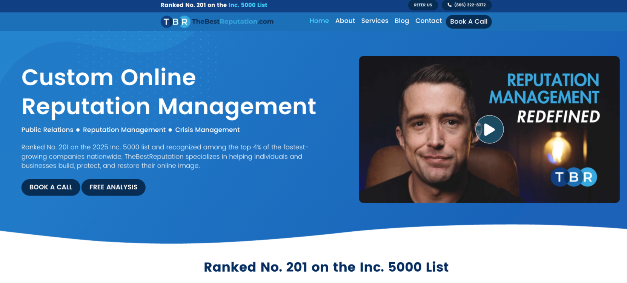Click the Crisis Management tagline text
Screen dimensions: 627x283
207,130
